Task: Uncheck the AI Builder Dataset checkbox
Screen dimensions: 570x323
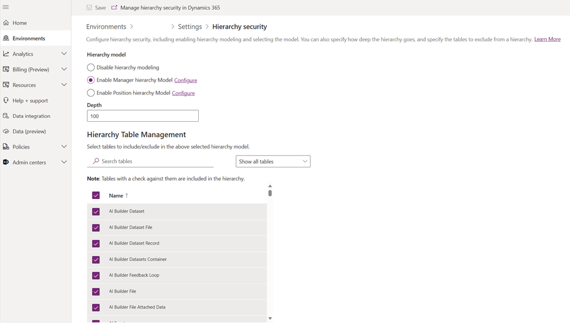Action: click(96, 212)
